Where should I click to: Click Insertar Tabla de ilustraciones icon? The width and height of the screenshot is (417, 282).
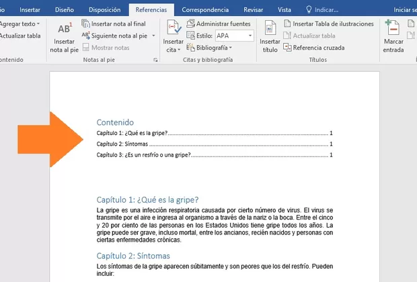click(287, 23)
